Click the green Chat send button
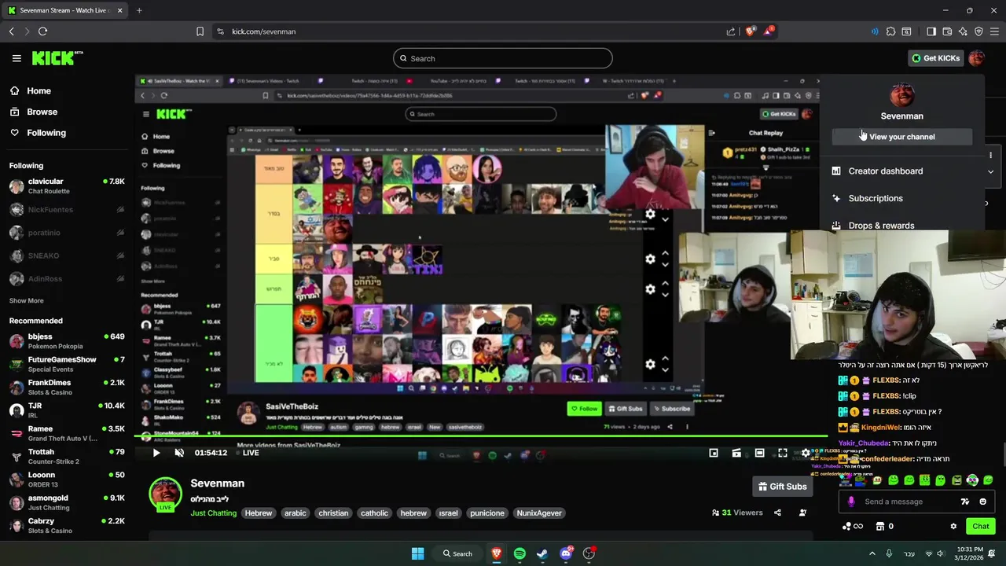This screenshot has width=1006, height=566. pos(980,526)
